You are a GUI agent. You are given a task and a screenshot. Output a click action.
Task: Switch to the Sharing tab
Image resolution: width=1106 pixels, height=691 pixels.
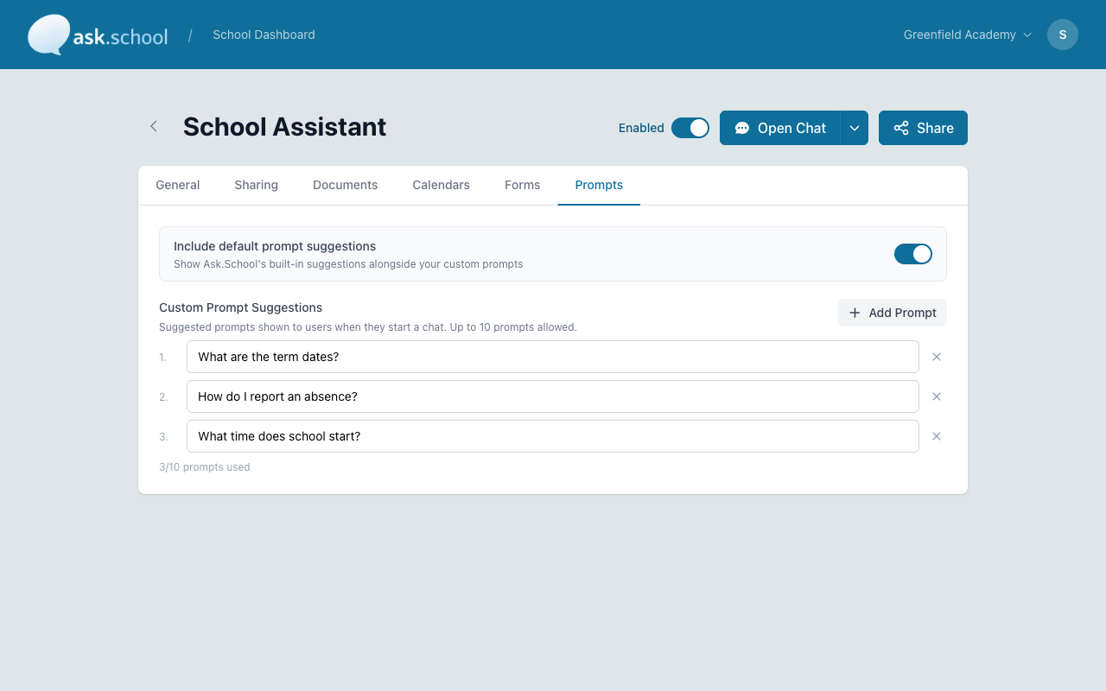tap(257, 185)
